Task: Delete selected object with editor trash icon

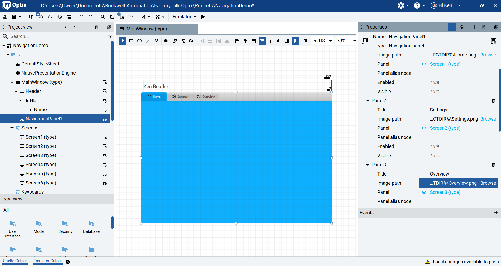Action: tap(306, 41)
